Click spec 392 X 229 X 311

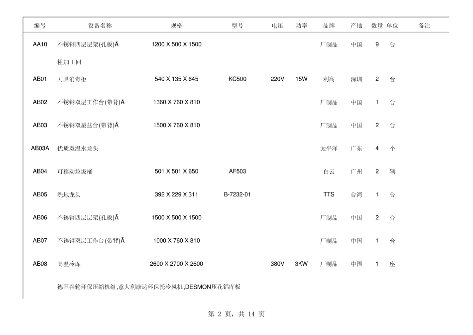coord(176,194)
